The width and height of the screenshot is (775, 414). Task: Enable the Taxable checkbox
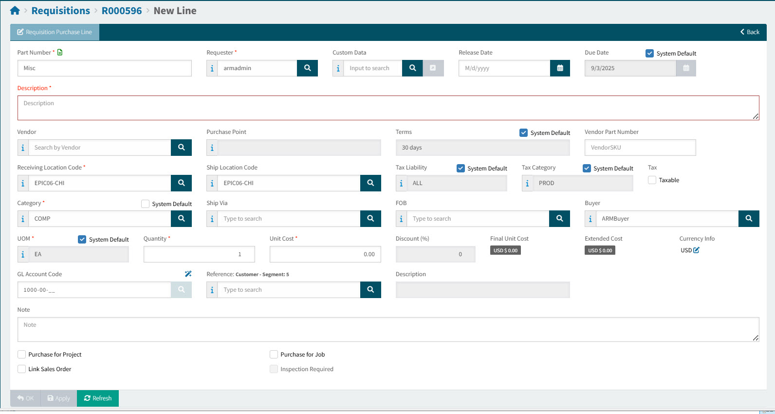(x=652, y=180)
